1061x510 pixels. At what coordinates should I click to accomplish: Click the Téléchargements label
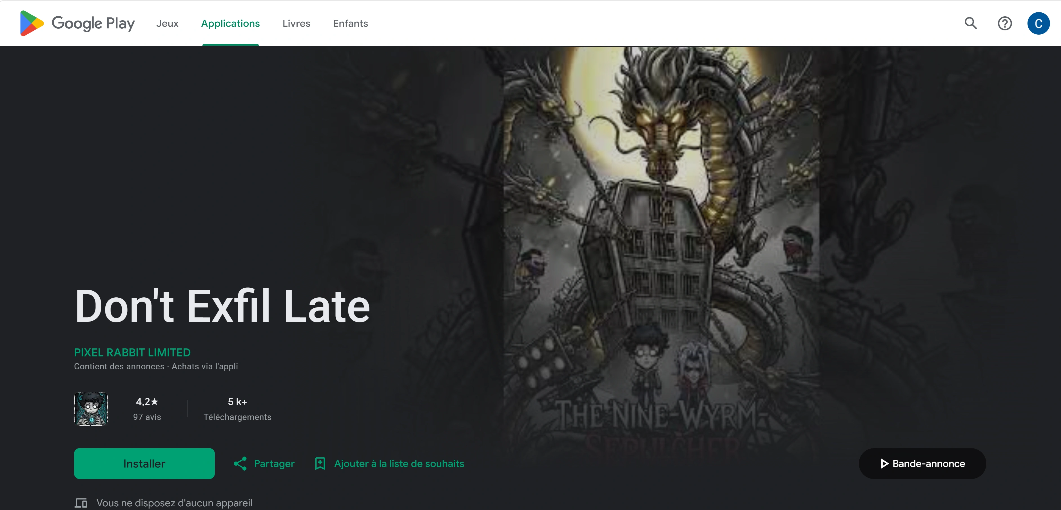(237, 417)
